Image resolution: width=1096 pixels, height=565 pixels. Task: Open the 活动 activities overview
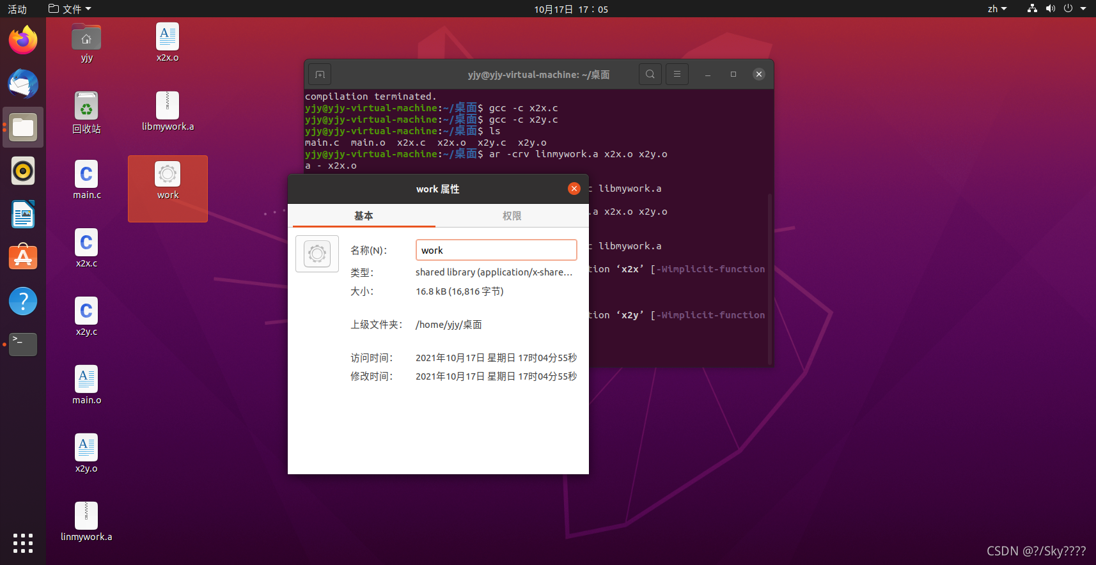click(x=17, y=9)
